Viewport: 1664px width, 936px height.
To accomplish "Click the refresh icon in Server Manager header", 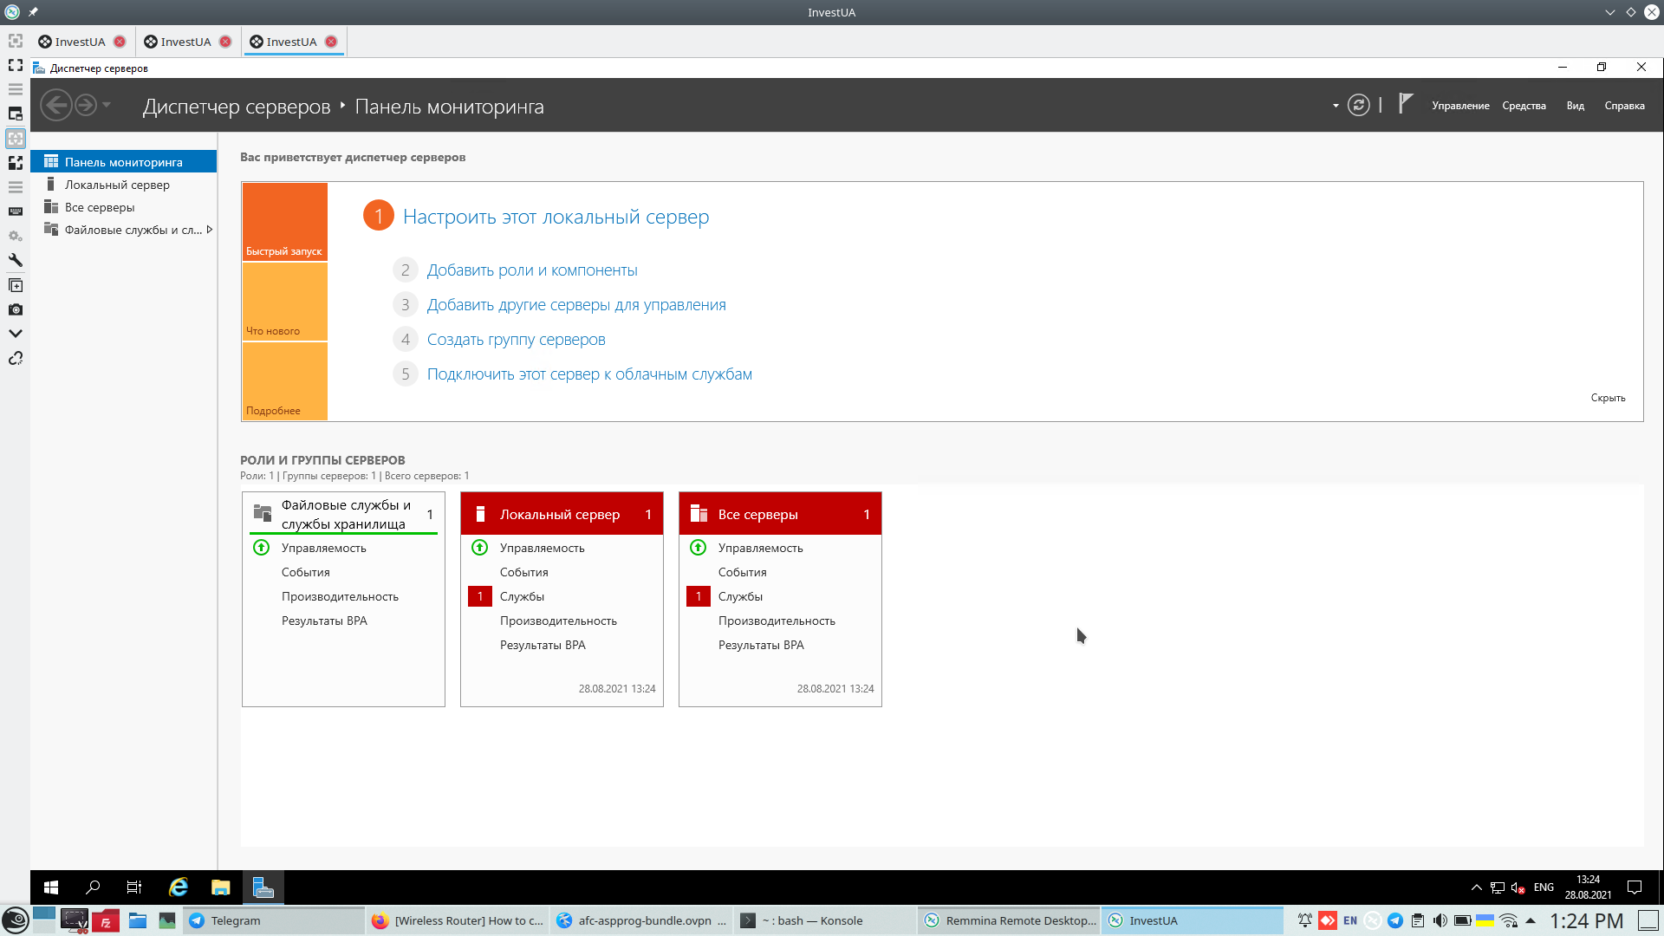I will (1358, 106).
